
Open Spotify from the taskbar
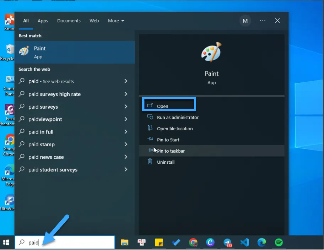(x=279, y=242)
